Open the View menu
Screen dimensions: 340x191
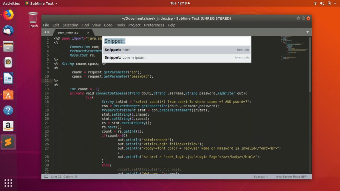pyautogui.click(x=96, y=25)
